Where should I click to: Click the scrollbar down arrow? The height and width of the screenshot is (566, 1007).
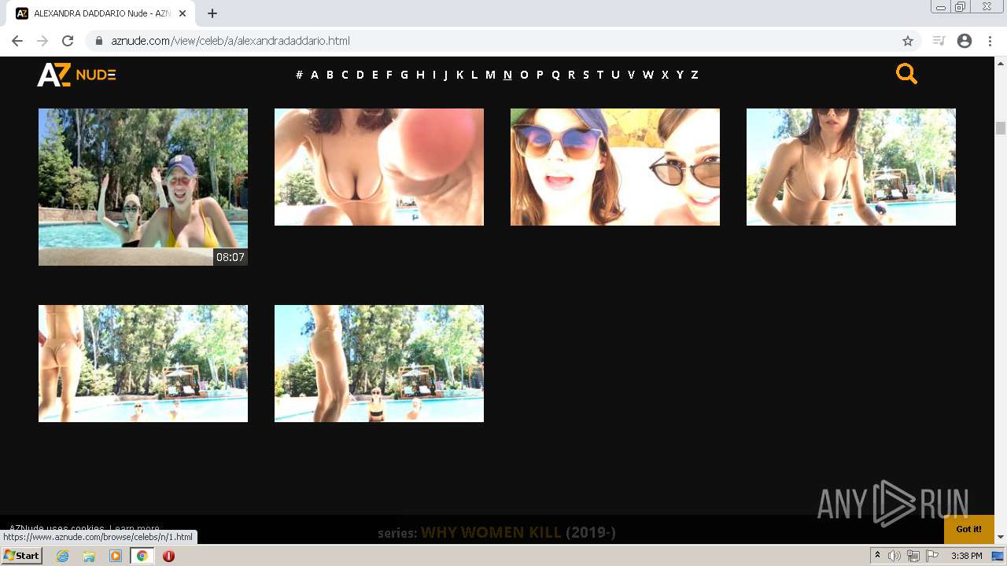[x=1001, y=537]
